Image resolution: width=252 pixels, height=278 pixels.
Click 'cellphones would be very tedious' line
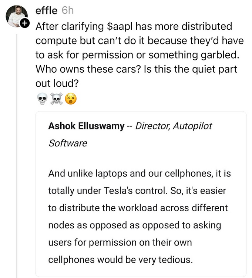(x=121, y=259)
